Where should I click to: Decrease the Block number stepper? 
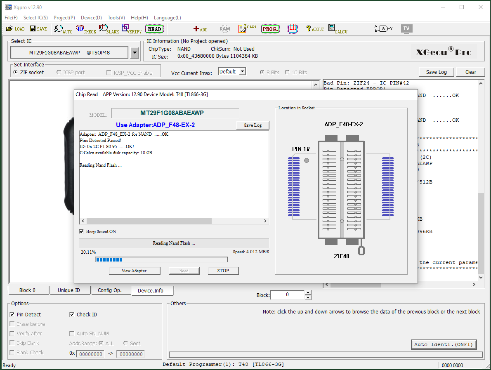pos(308,297)
